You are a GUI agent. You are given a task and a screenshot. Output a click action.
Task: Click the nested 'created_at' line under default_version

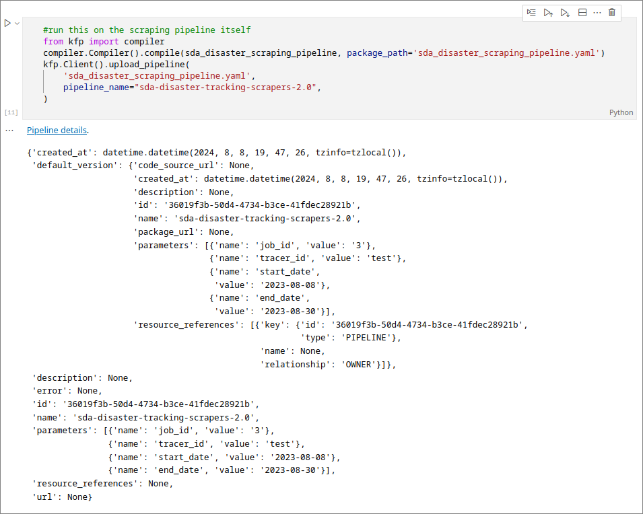click(320, 179)
